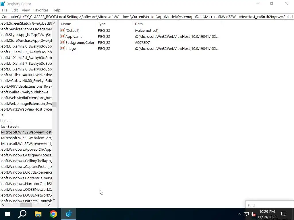This screenshot has width=294, height=220.
Task: Select the Windows.CloudExperience tree key
Action: (x=26, y=172)
